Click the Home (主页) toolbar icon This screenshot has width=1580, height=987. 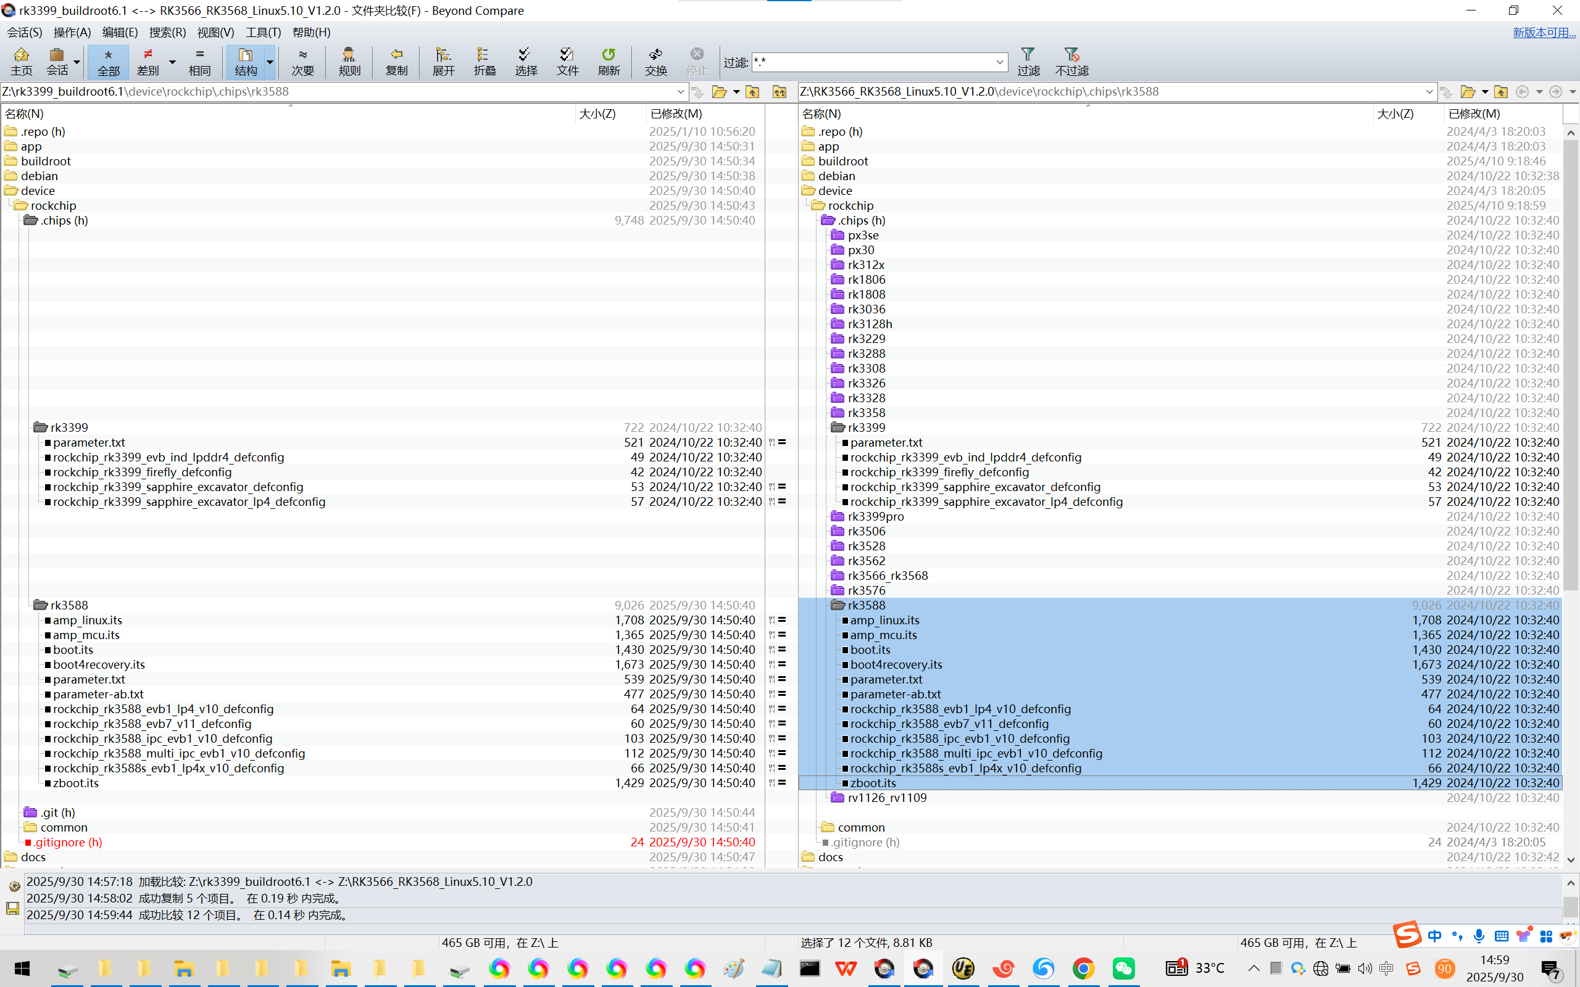point(21,61)
